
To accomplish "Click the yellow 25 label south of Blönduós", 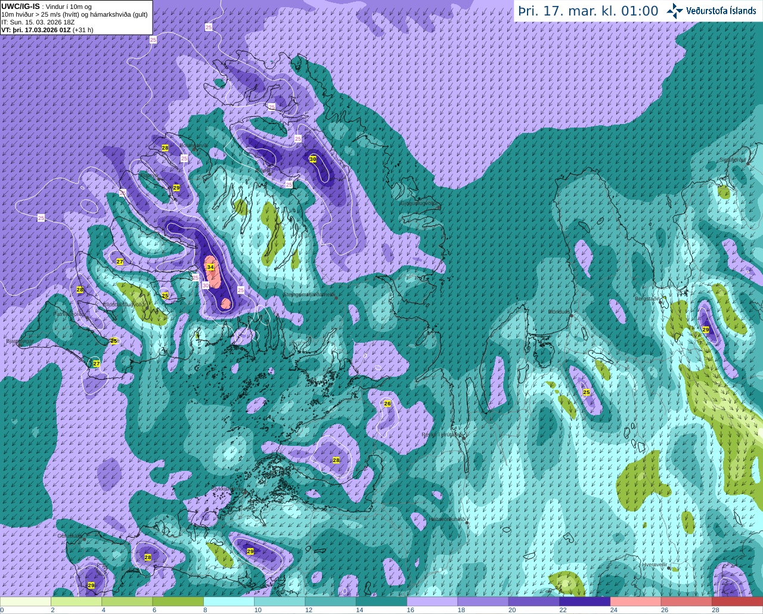I will (x=587, y=392).
